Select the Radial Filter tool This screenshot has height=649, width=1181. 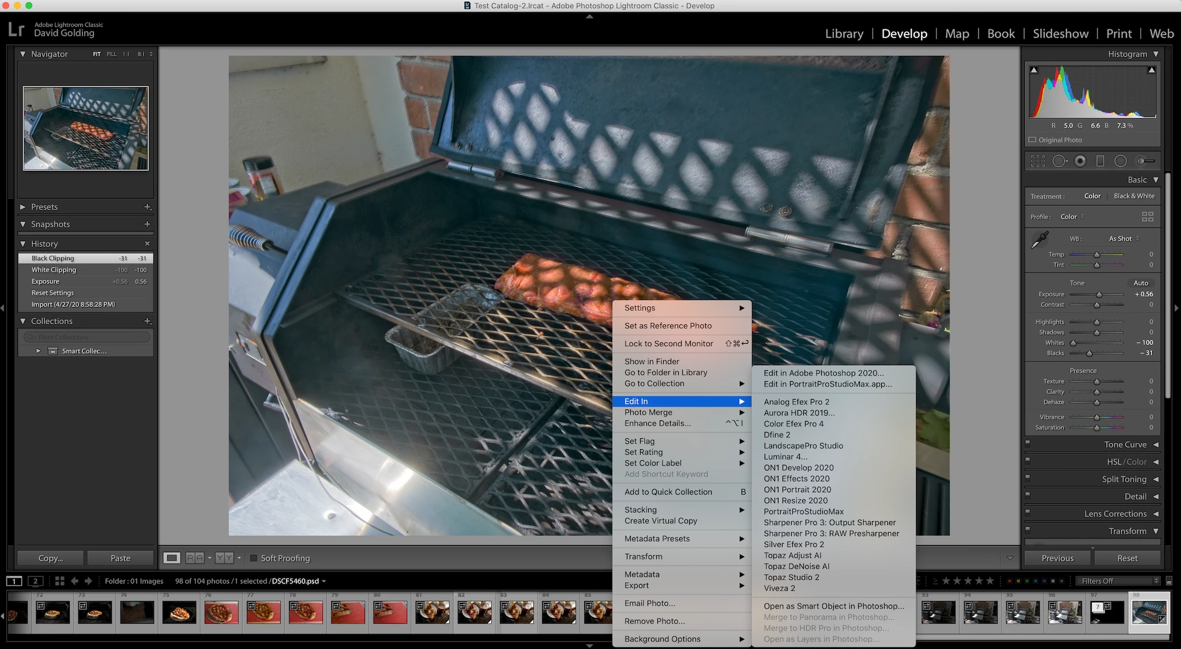1120,161
